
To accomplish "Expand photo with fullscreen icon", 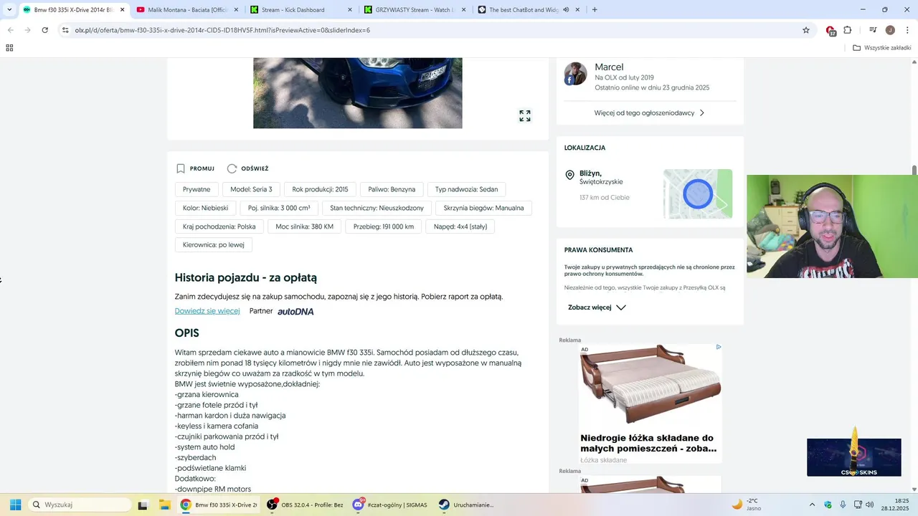I will 525,115.
